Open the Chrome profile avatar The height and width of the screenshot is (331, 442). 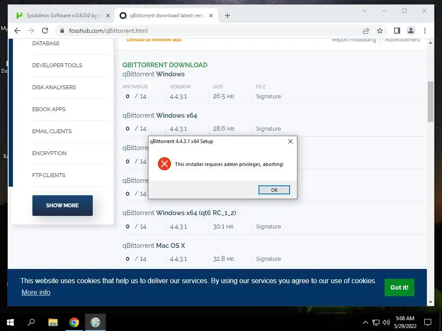click(411, 31)
